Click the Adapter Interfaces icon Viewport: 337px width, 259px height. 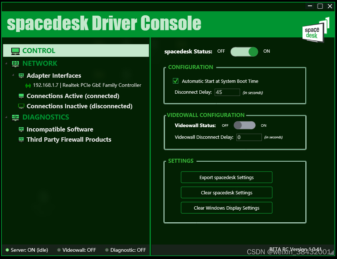point(21,76)
